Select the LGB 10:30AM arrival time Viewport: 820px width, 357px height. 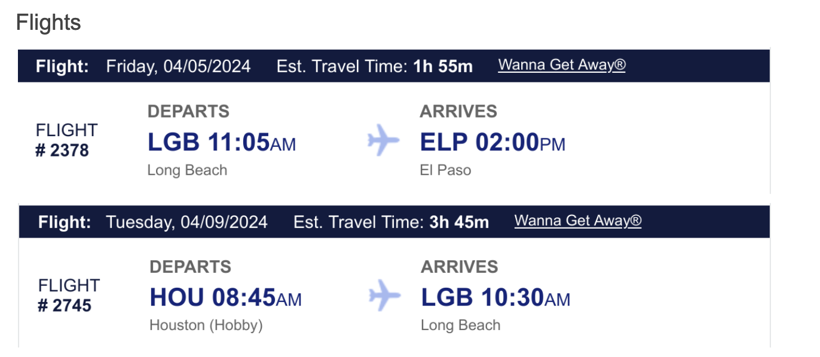pos(495,297)
